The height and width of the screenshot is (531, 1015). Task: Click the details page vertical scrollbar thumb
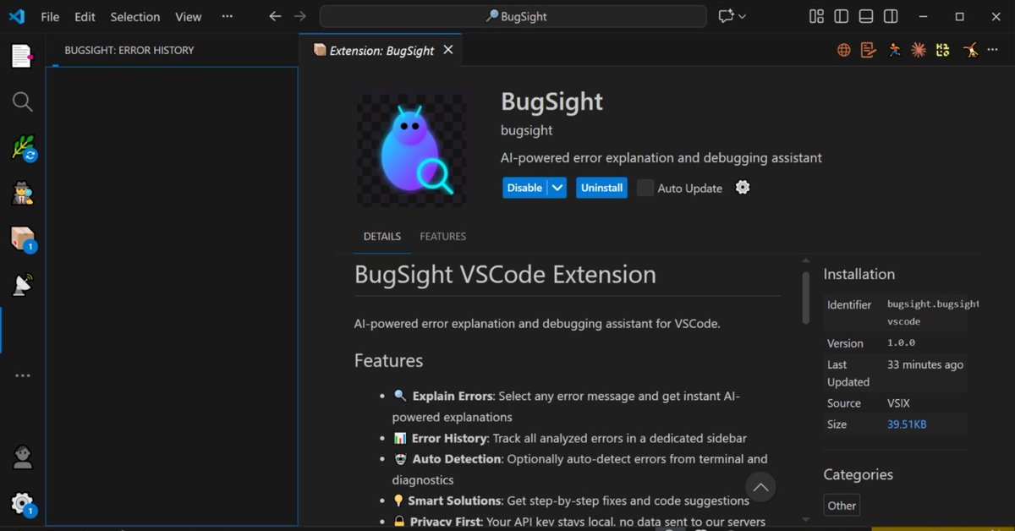coord(806,297)
